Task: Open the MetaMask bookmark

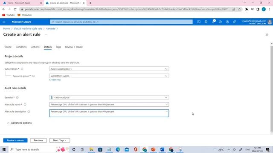Action: [x=25, y=15]
